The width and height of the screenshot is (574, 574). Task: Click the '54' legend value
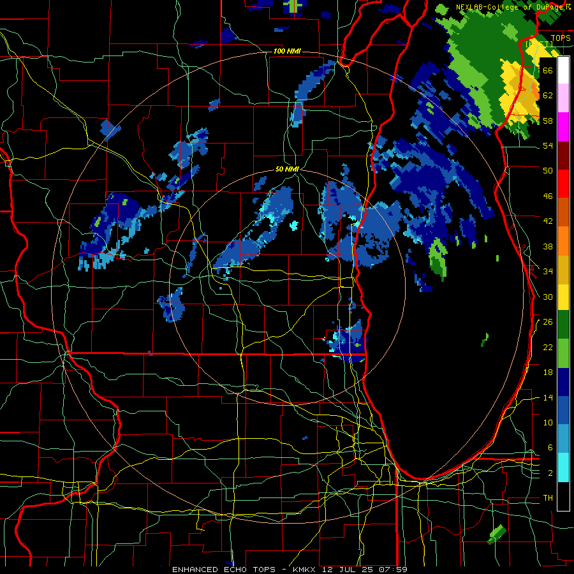pyautogui.click(x=548, y=145)
